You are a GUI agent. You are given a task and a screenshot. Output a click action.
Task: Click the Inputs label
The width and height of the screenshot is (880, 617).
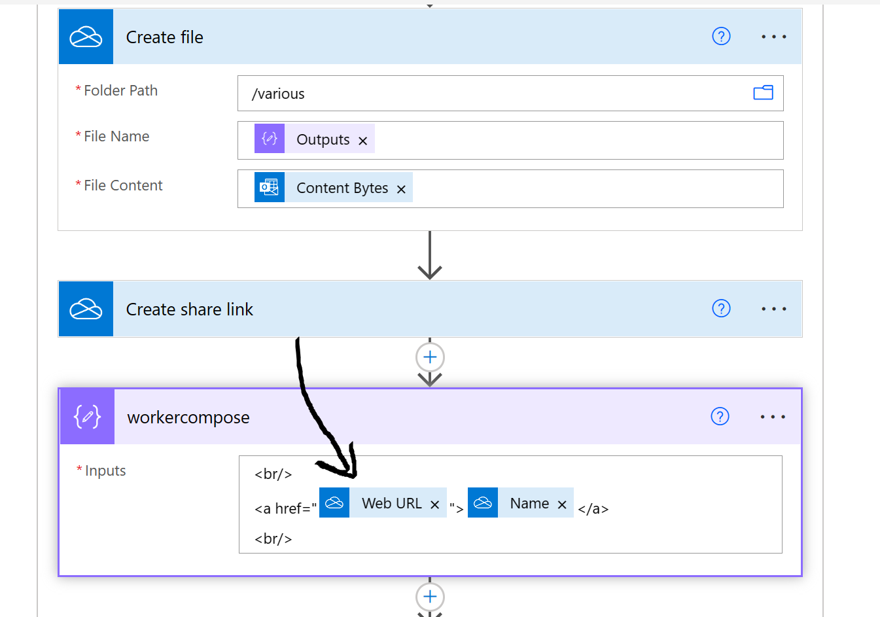click(105, 470)
